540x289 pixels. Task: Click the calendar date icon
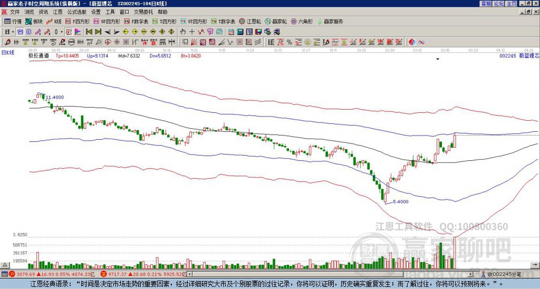coord(231,32)
